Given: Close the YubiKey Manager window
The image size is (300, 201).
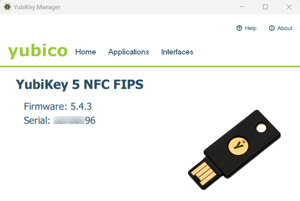Looking at the screenshot, I should pos(289,7).
